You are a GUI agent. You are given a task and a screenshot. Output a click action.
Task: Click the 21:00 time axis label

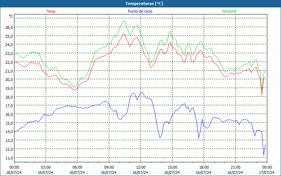click(x=235, y=168)
